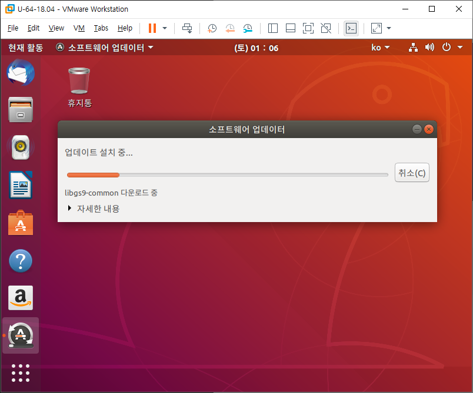
Task: Click the 업데이트 설치 중... heading
Action: click(99, 152)
